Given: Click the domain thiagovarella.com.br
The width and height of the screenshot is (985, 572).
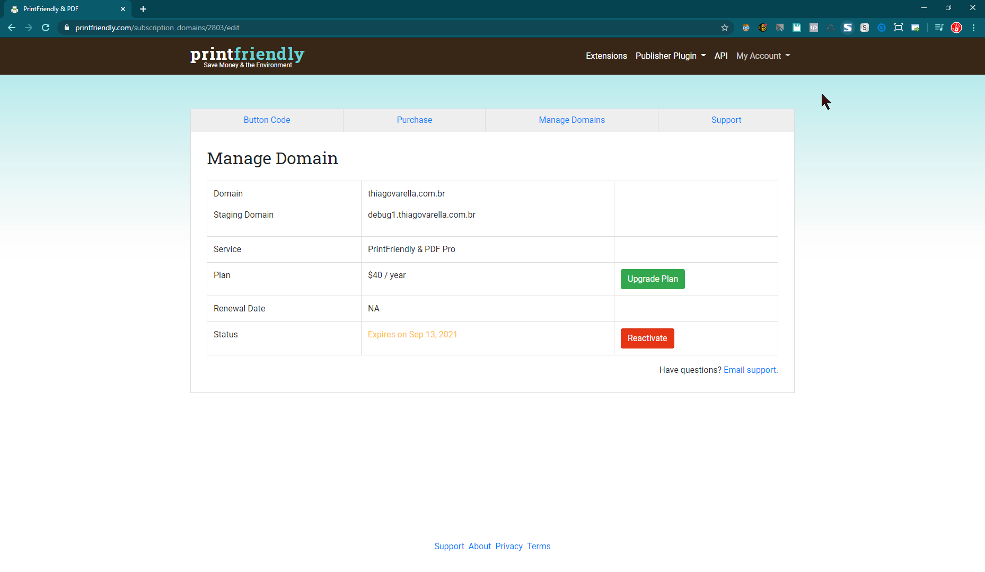Looking at the screenshot, I should (407, 194).
